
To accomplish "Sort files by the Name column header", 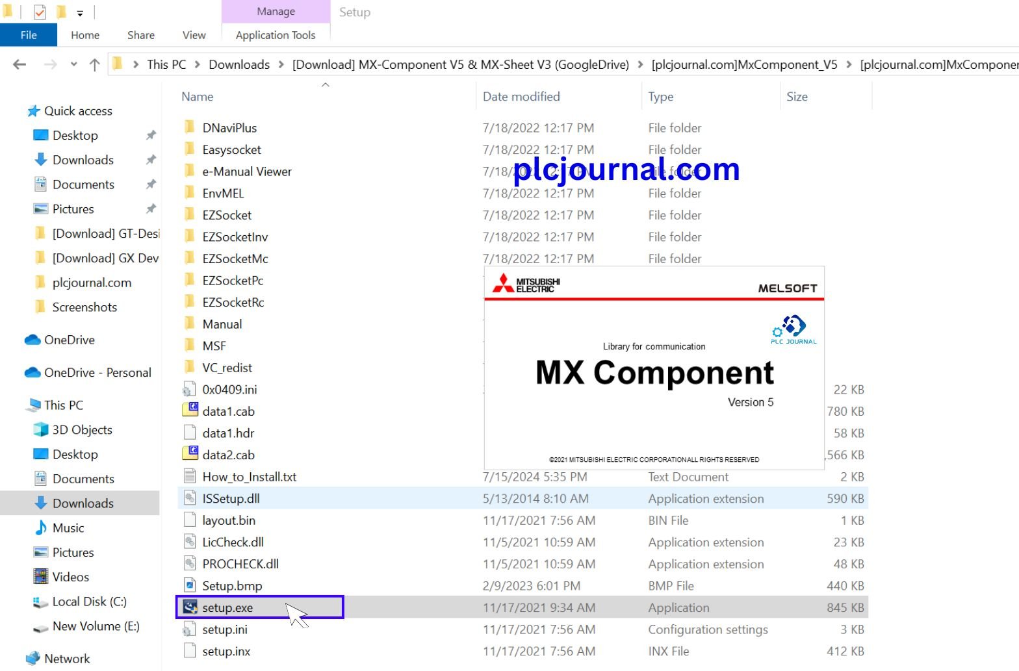I will pyautogui.click(x=198, y=97).
